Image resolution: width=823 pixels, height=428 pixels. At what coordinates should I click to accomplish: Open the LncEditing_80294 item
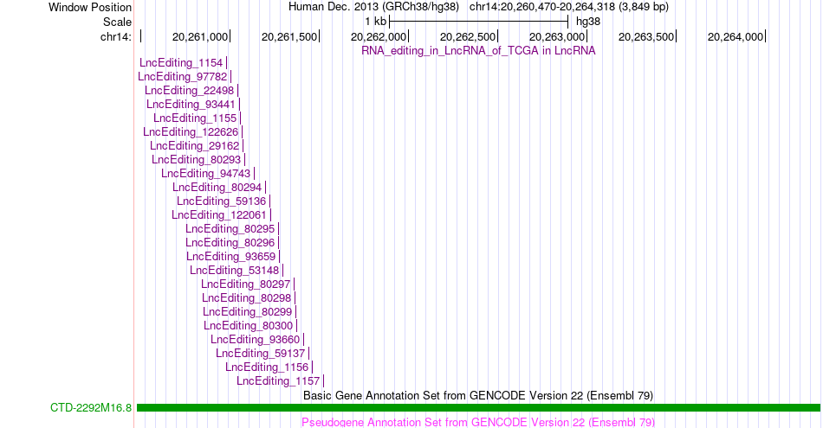click(x=217, y=187)
